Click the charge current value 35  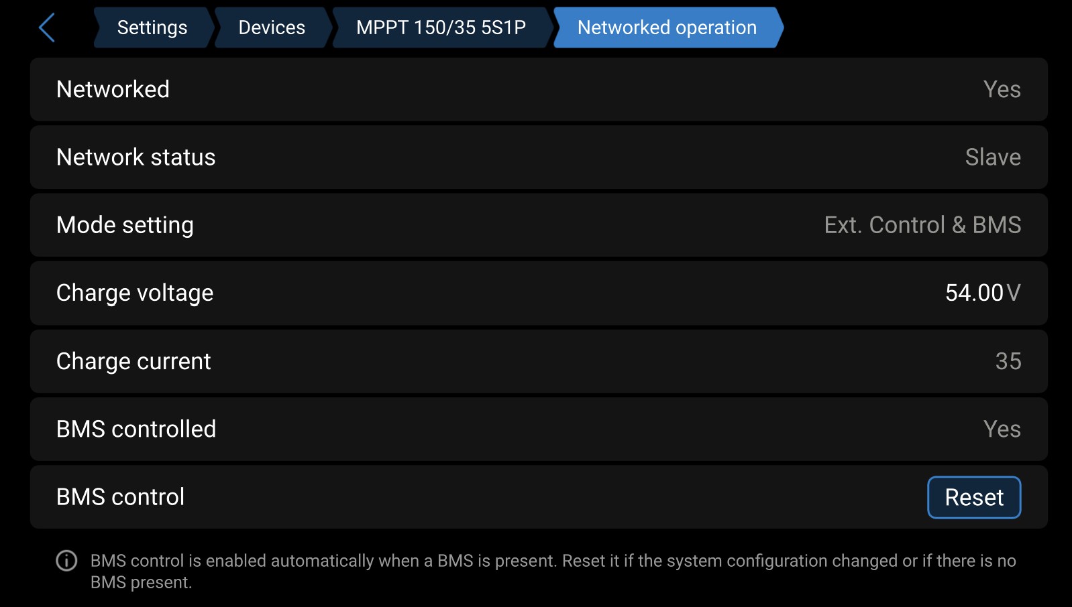pyautogui.click(x=1008, y=362)
